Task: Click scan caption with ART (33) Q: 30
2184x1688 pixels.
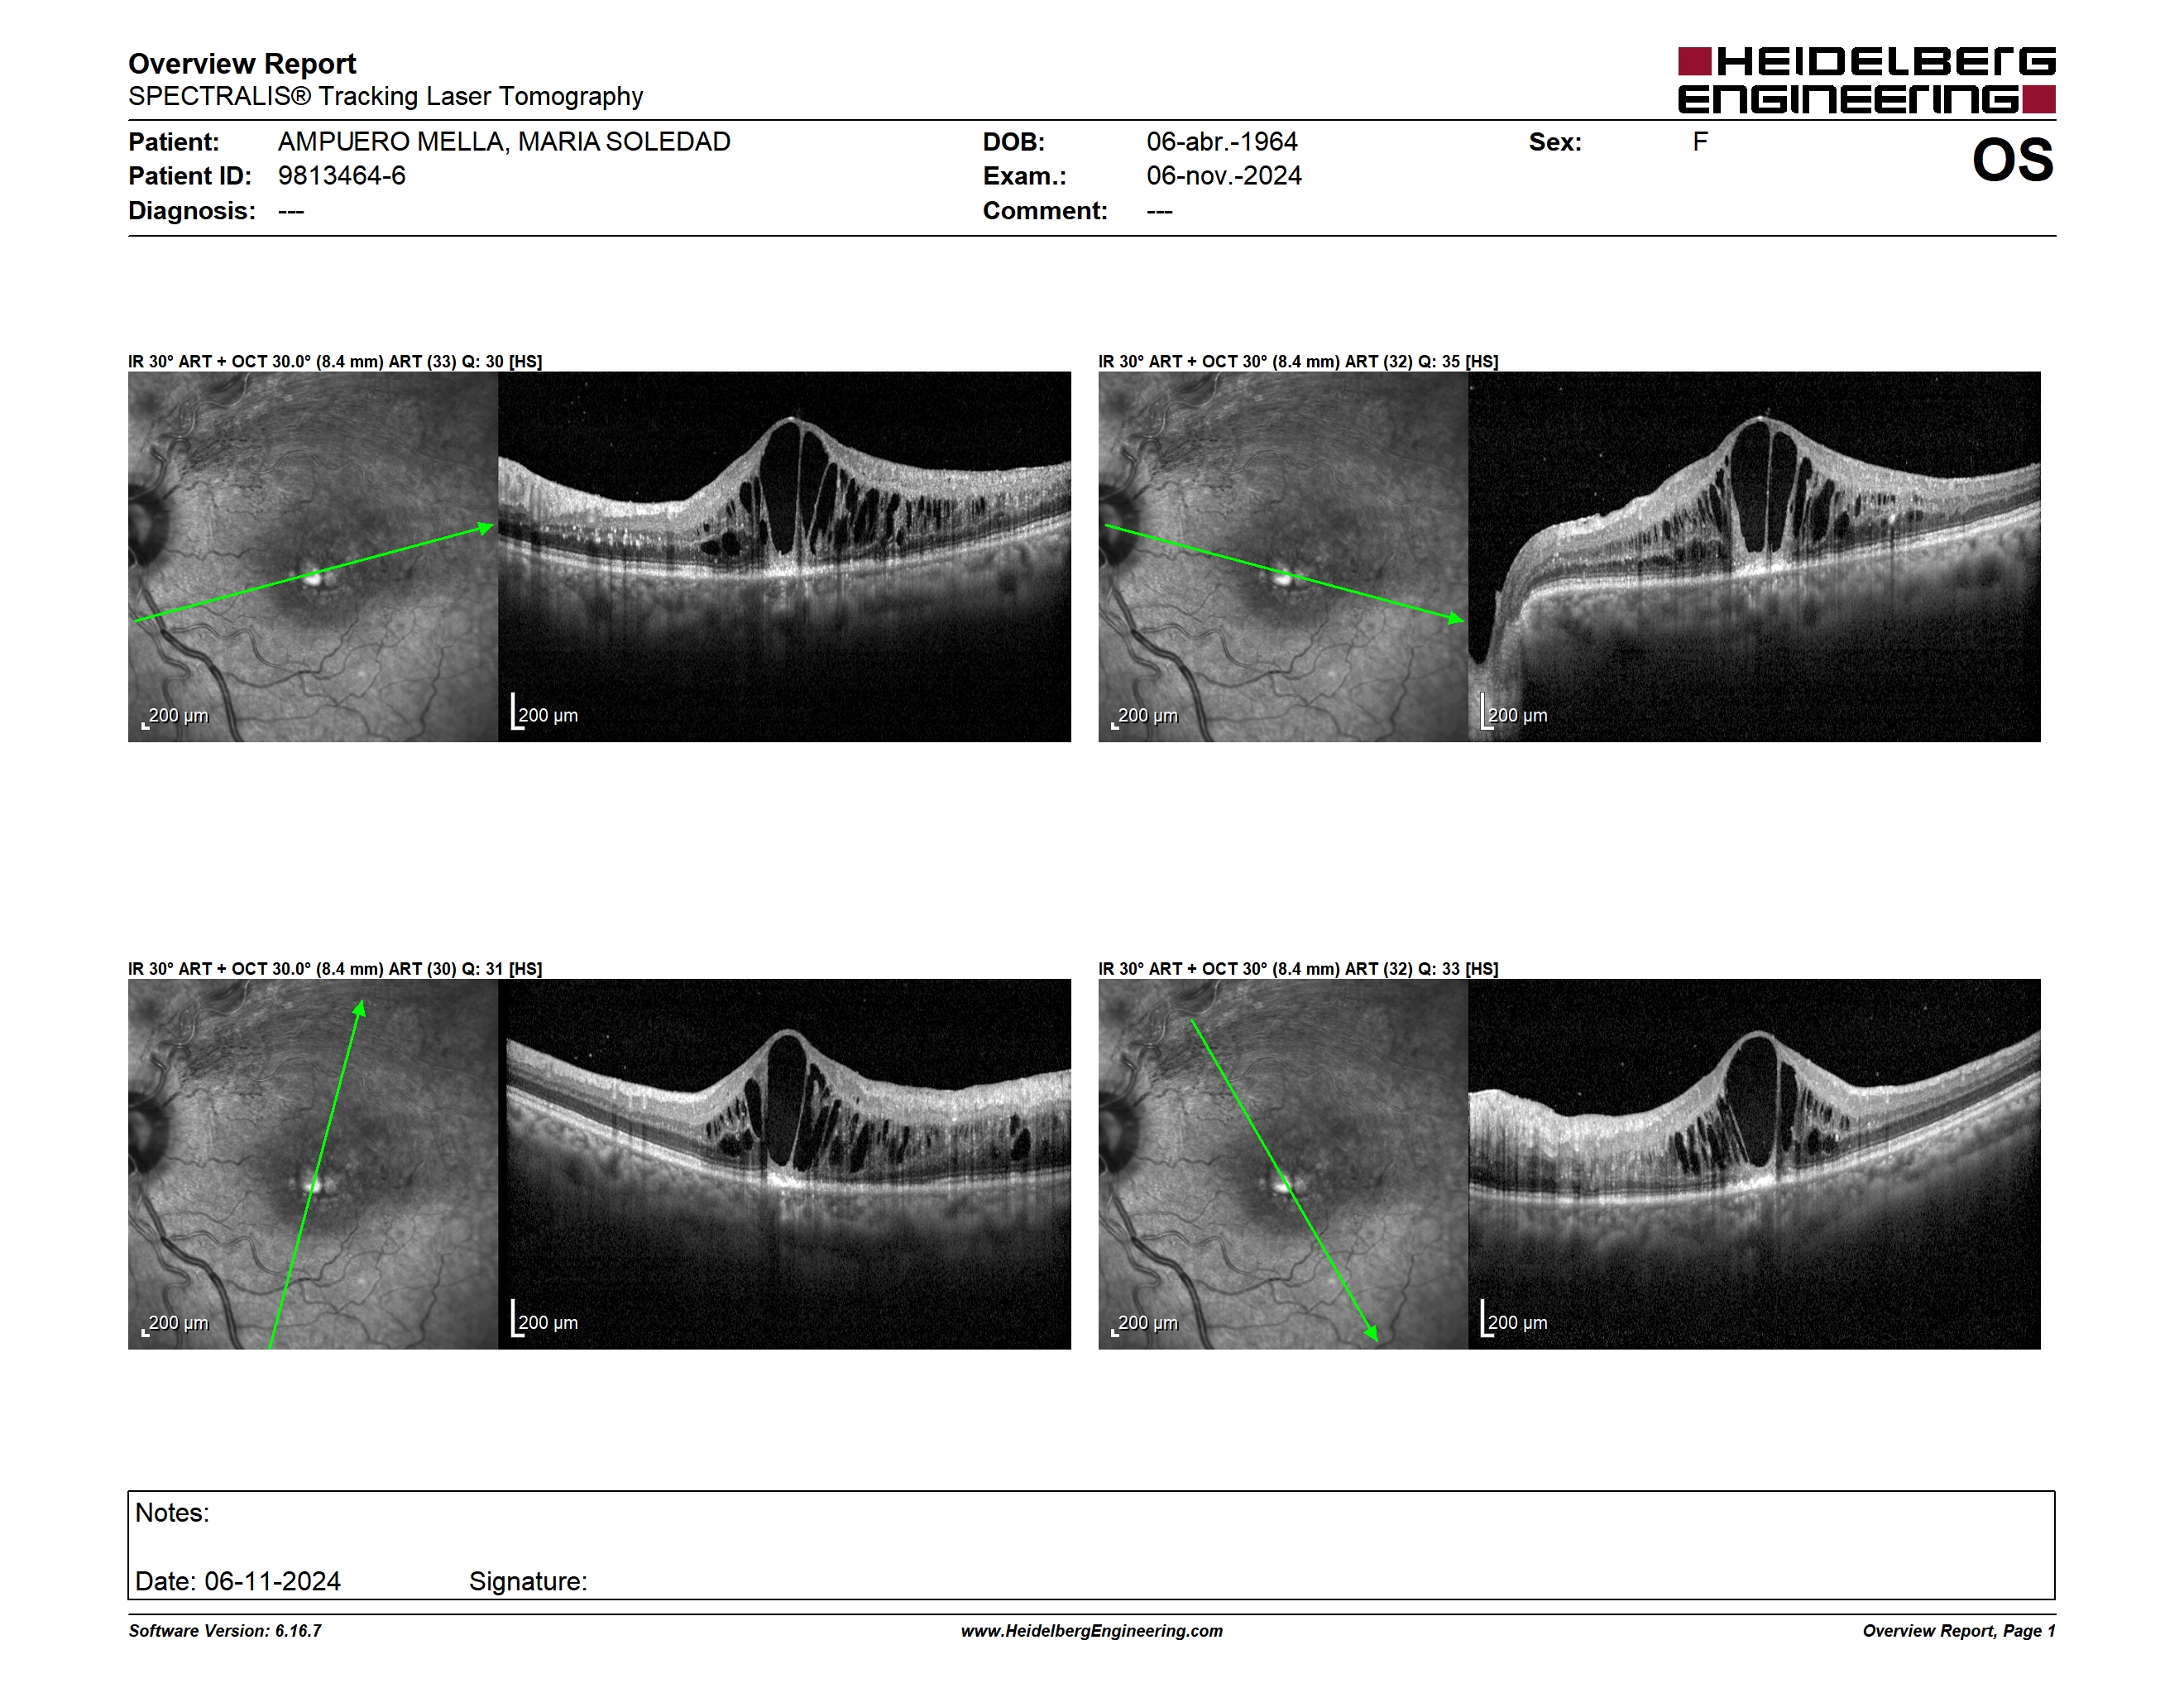Action: 335,361
